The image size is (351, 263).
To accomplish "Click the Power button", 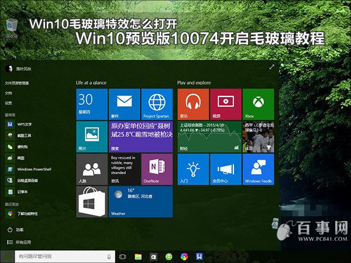I will coord(15,230).
